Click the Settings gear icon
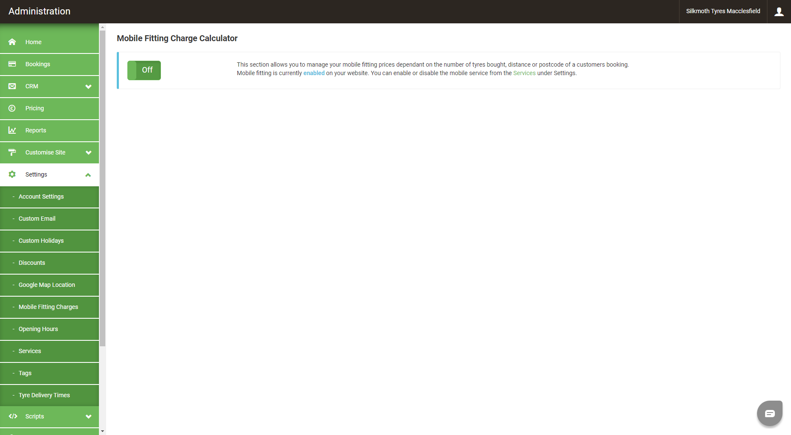 (x=12, y=174)
